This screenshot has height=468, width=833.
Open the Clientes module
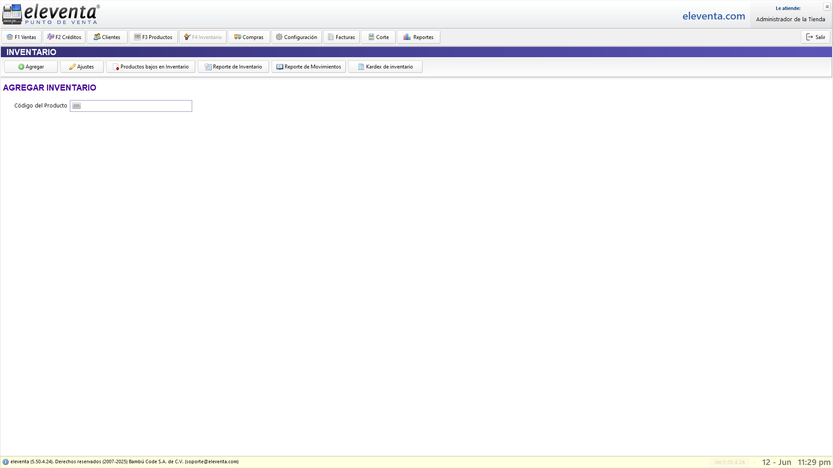click(x=107, y=37)
